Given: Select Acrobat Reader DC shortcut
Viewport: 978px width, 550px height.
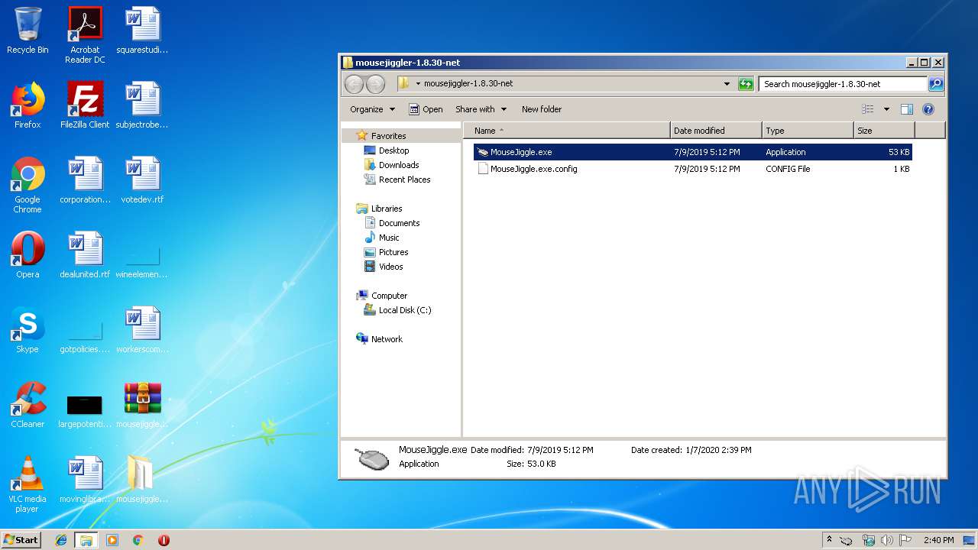Looking at the screenshot, I should pos(85,35).
